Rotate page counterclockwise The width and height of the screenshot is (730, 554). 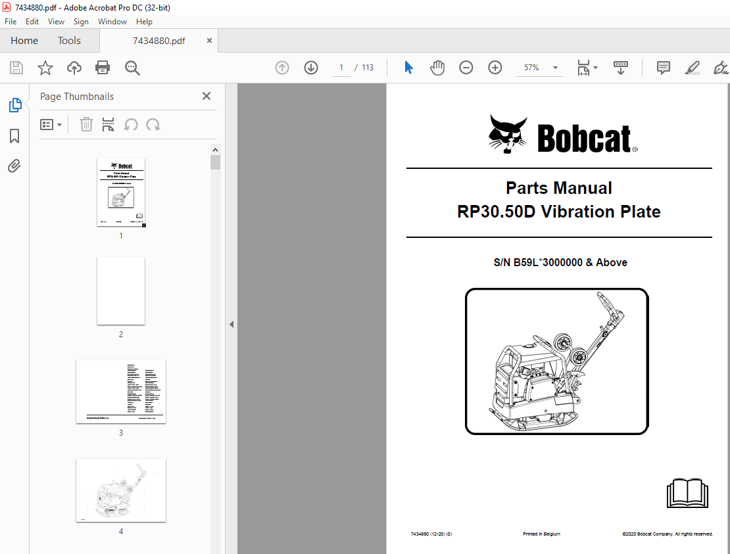pyautogui.click(x=131, y=125)
